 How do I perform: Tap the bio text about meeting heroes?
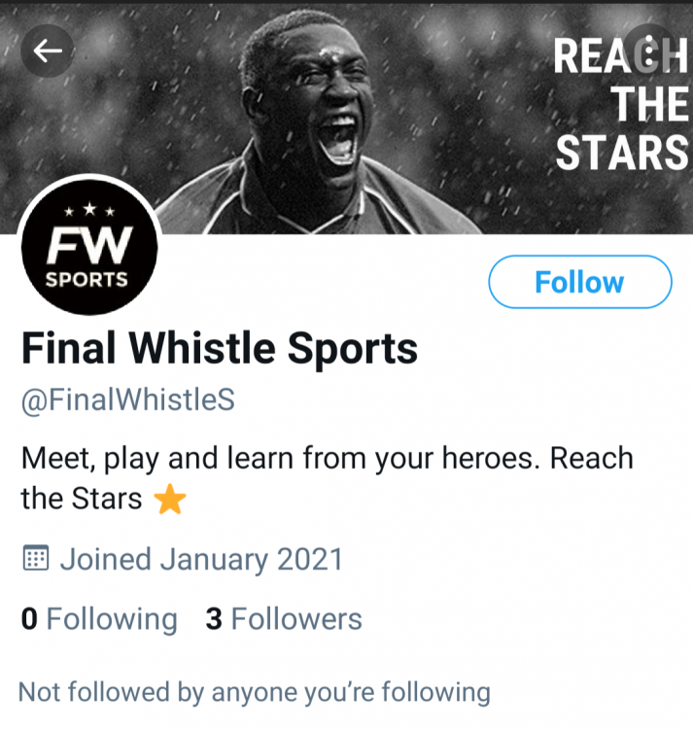coord(327,458)
